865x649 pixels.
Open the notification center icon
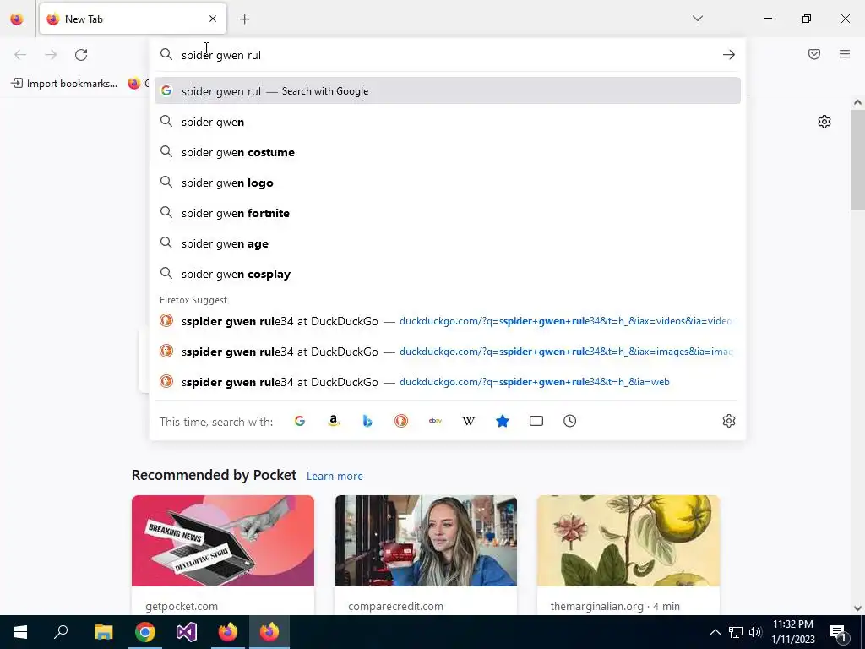pos(839,632)
